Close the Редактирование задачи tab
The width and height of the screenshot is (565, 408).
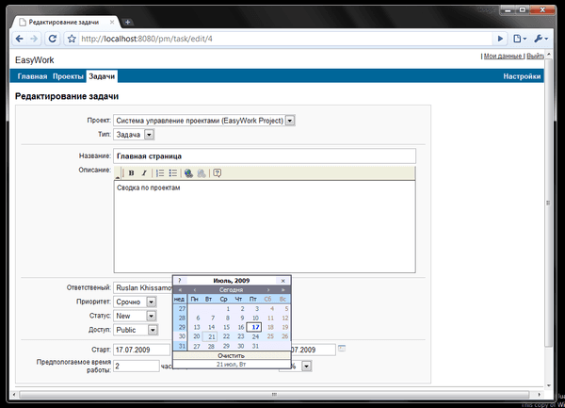pyautogui.click(x=112, y=23)
